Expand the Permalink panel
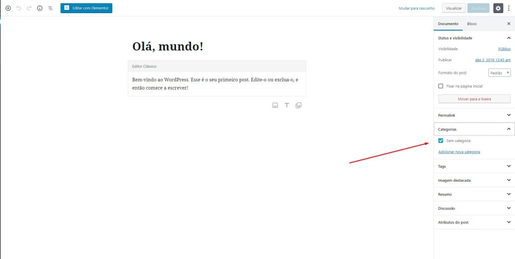The height and width of the screenshot is (259, 515). click(x=474, y=115)
